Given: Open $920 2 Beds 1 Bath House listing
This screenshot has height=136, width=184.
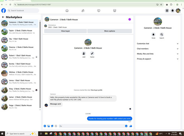Looking at the screenshot, I should pyautogui.click(x=57, y=27).
